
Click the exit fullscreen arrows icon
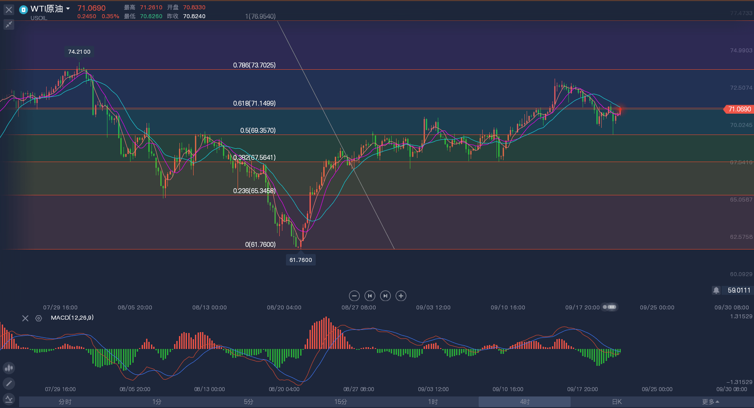click(x=9, y=24)
